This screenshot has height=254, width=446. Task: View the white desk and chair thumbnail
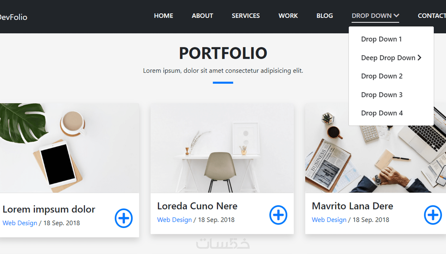click(222, 148)
